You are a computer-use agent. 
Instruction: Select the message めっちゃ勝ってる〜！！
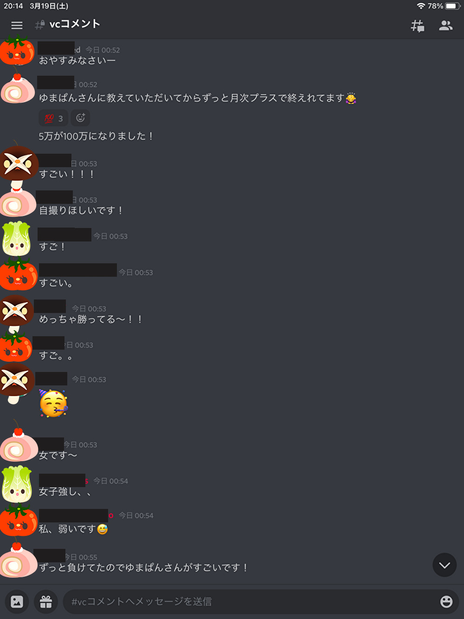tap(91, 319)
